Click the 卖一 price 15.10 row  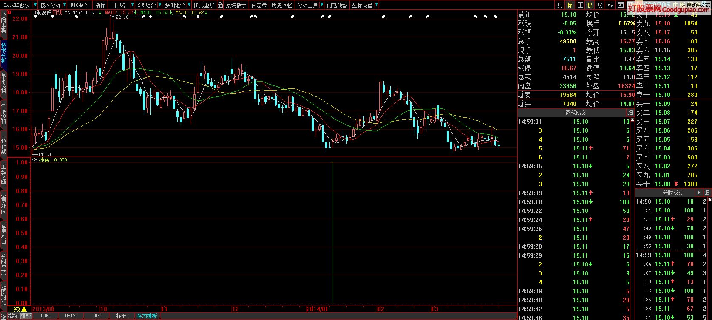point(673,95)
